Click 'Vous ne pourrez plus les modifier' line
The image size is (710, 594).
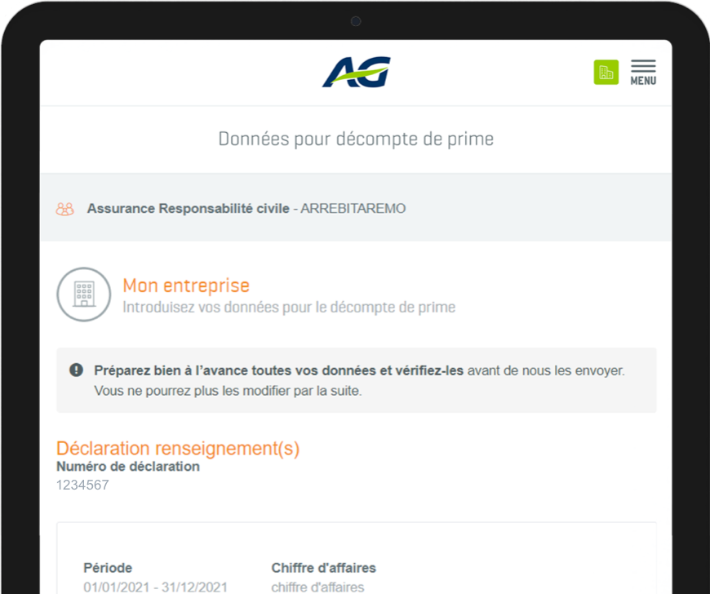tap(228, 391)
